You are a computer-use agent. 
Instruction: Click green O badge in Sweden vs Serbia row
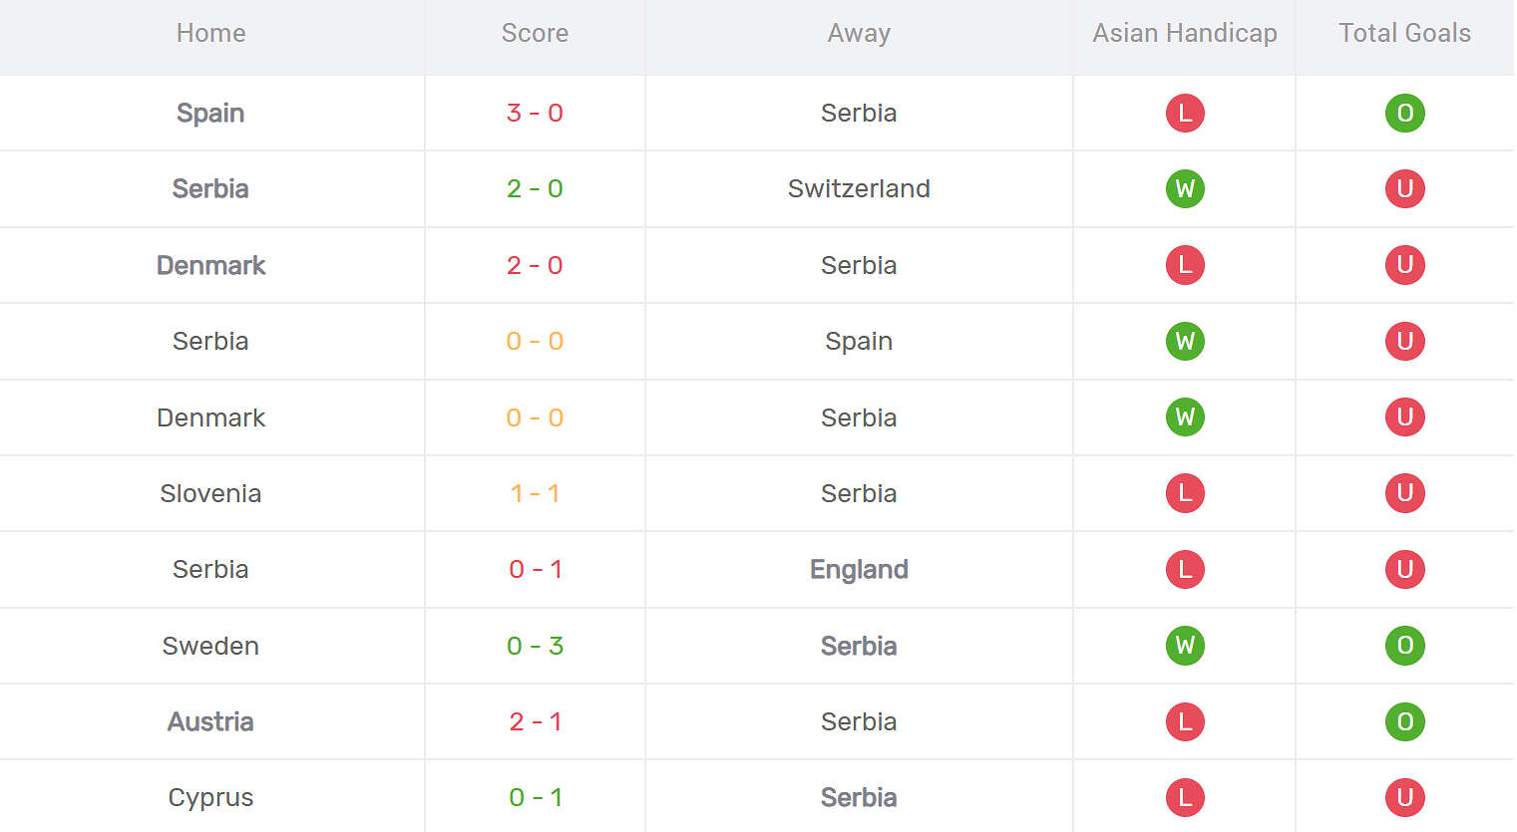click(x=1404, y=646)
